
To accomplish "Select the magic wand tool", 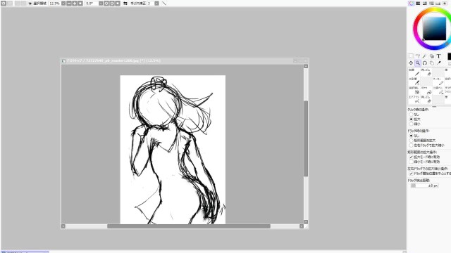I will pyautogui.click(x=424, y=56).
